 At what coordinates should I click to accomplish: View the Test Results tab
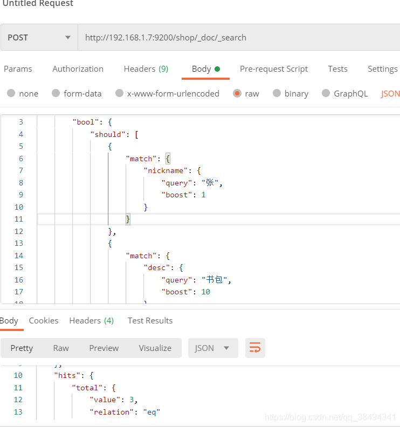point(150,321)
